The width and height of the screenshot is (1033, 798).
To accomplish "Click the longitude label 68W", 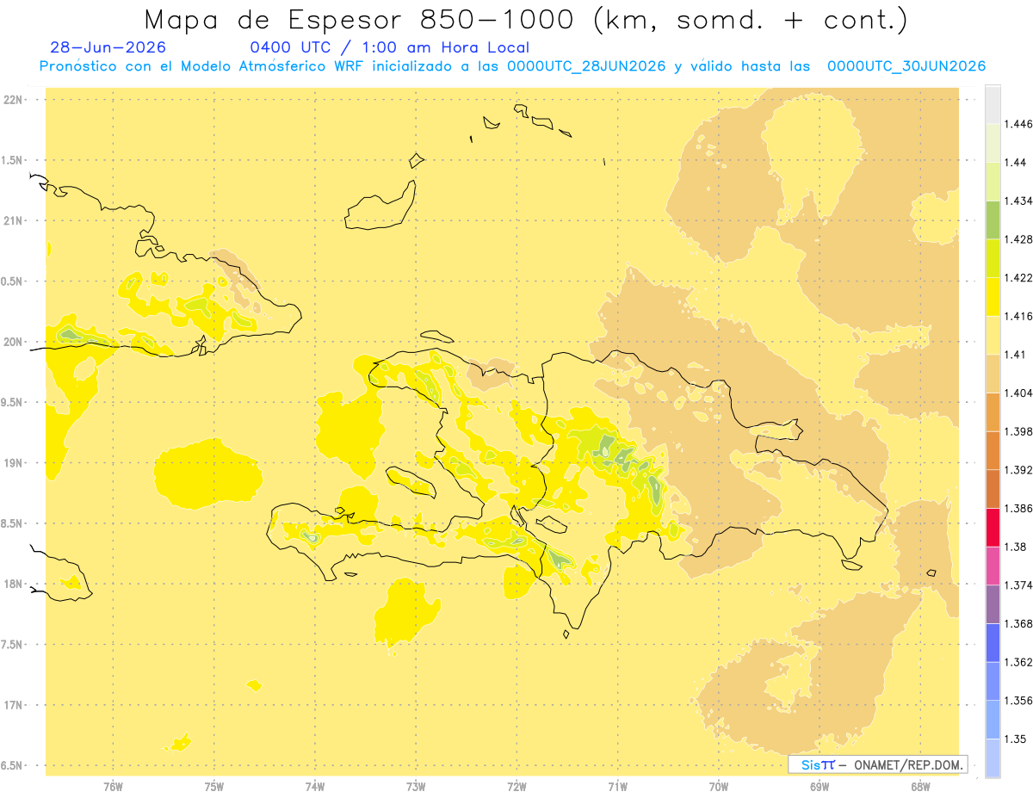I will coord(920,787).
